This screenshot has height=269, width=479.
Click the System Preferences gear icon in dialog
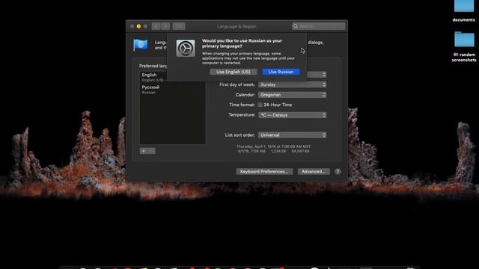[186, 48]
